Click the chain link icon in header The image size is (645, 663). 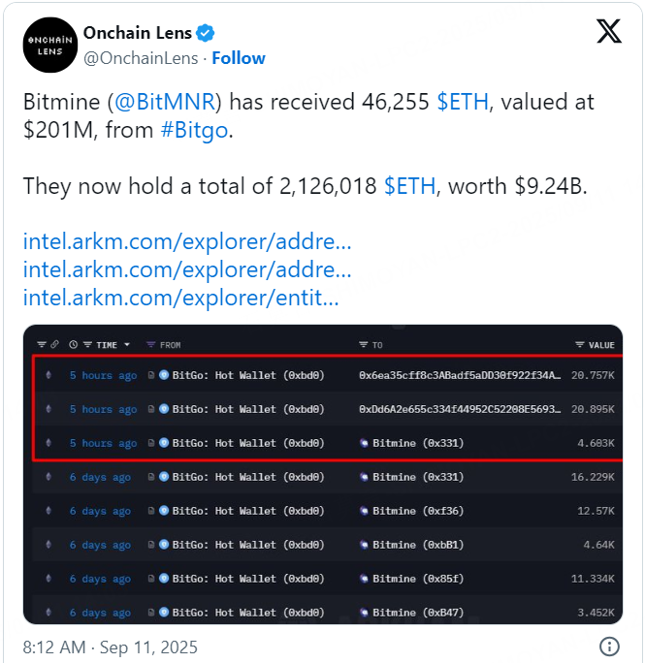click(x=54, y=345)
